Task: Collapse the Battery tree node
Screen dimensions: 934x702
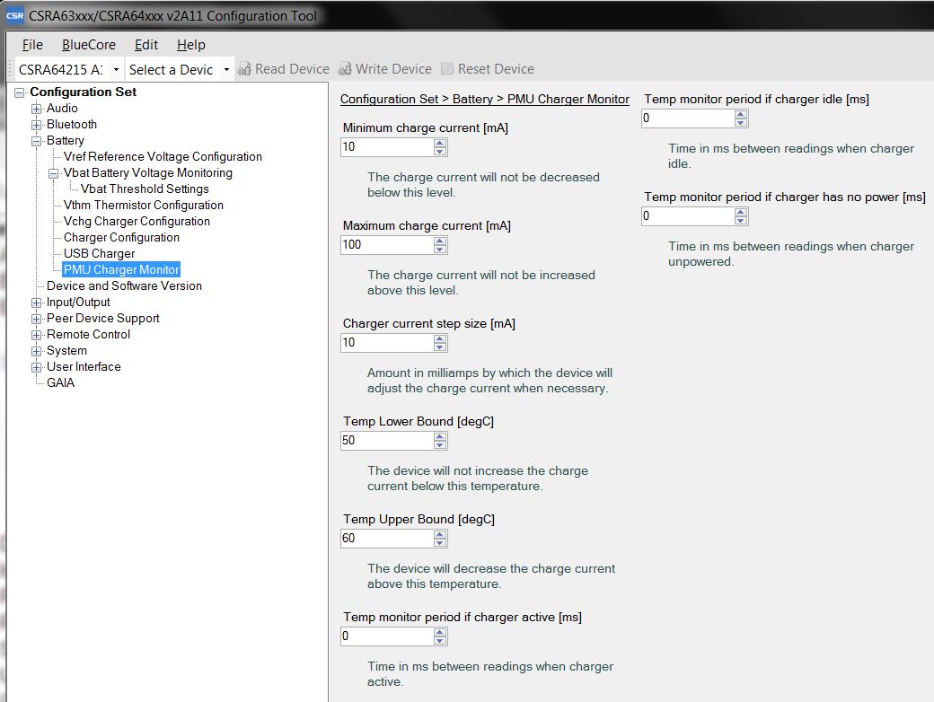Action: pos(37,141)
